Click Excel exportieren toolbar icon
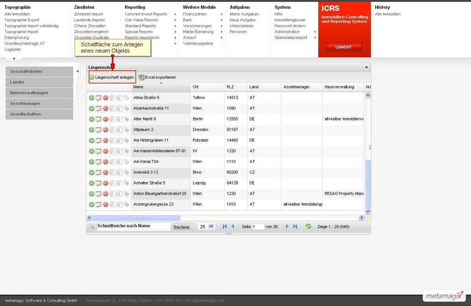The image size is (471, 306). click(141, 77)
